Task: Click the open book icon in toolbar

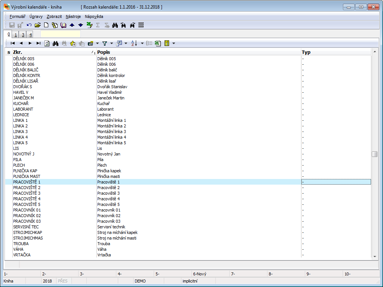Action: point(63,25)
